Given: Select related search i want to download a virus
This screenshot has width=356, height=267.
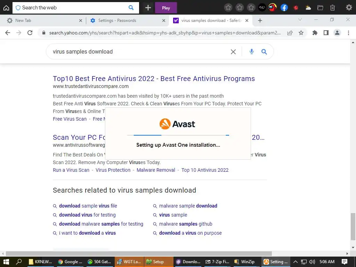Looking at the screenshot, I should pyautogui.click(x=87, y=233).
